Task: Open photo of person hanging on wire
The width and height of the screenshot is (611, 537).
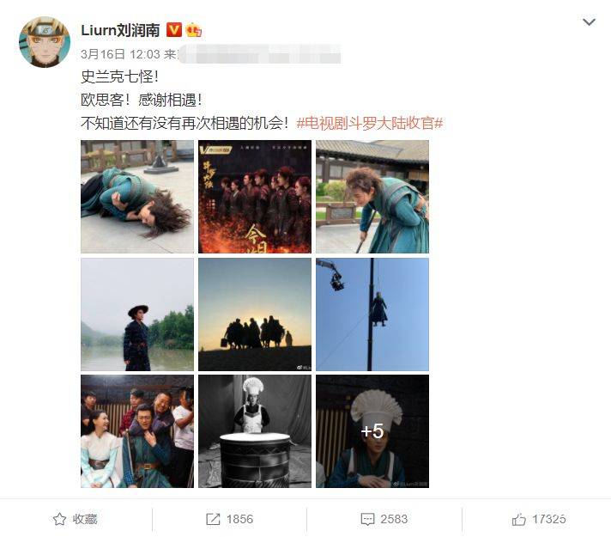Action: point(372,314)
